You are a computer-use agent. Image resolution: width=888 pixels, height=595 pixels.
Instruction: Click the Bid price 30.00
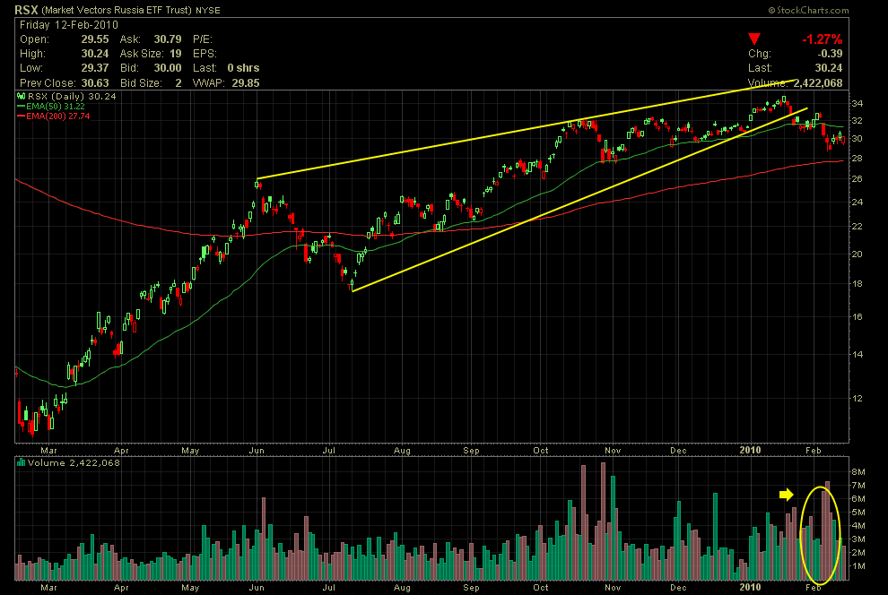click(168, 68)
